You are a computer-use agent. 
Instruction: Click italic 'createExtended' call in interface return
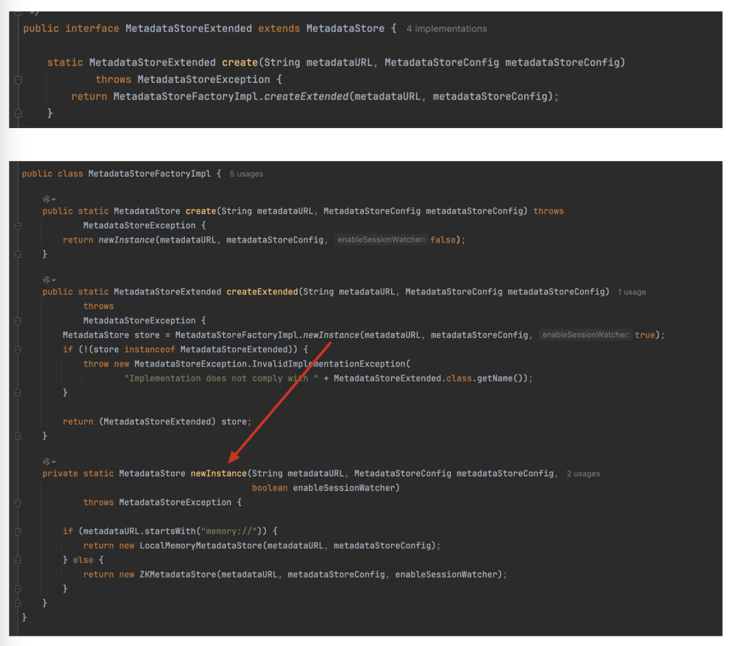(x=306, y=97)
